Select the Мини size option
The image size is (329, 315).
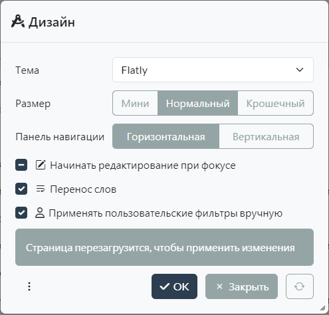point(135,103)
